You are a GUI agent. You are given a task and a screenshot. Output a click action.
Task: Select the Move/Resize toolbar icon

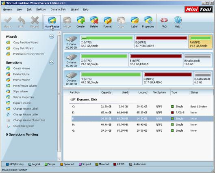pyautogui.click(x=52, y=22)
